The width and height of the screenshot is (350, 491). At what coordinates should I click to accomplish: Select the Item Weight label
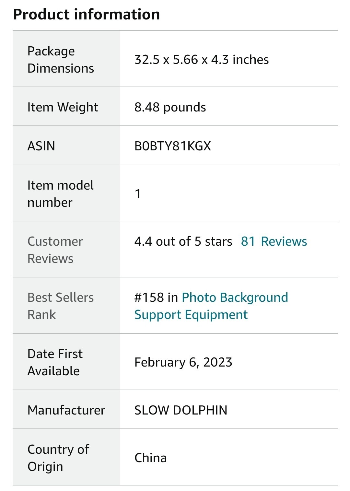pos(63,107)
